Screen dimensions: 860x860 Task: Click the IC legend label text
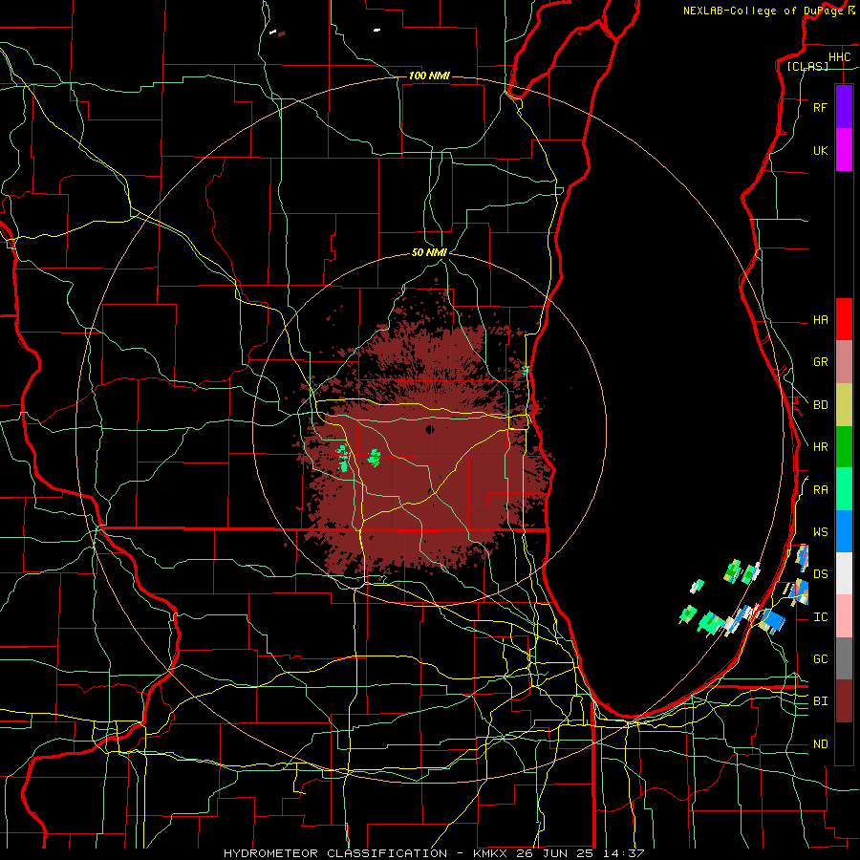coord(820,617)
